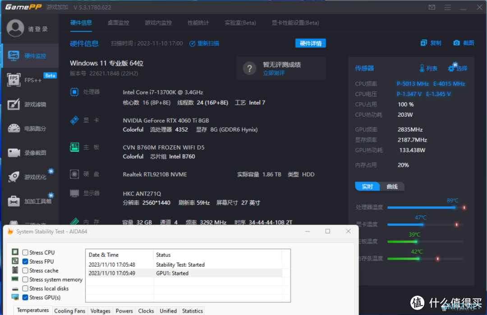Open the Clocks tab in AIDA64

[x=146, y=311]
